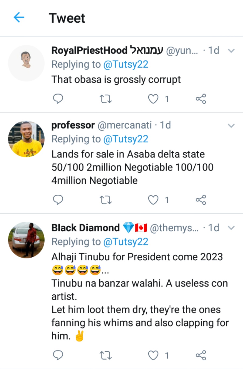
Task: Open options chevron on RoyalPriestHood's tweet
Action: coord(231,51)
